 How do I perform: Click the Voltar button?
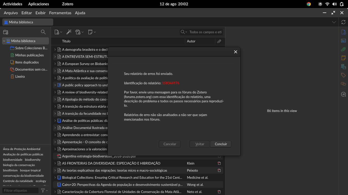tap(200, 144)
